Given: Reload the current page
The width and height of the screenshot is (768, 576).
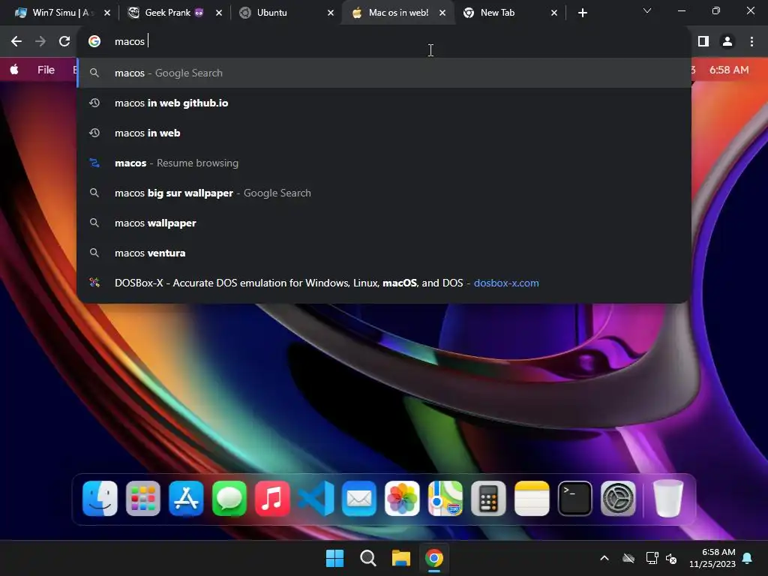Looking at the screenshot, I should (x=64, y=42).
